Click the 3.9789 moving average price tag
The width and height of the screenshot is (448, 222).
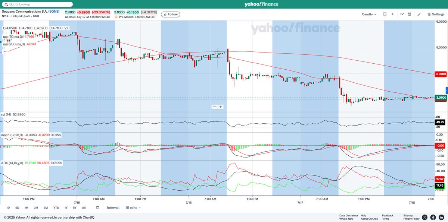(441, 74)
